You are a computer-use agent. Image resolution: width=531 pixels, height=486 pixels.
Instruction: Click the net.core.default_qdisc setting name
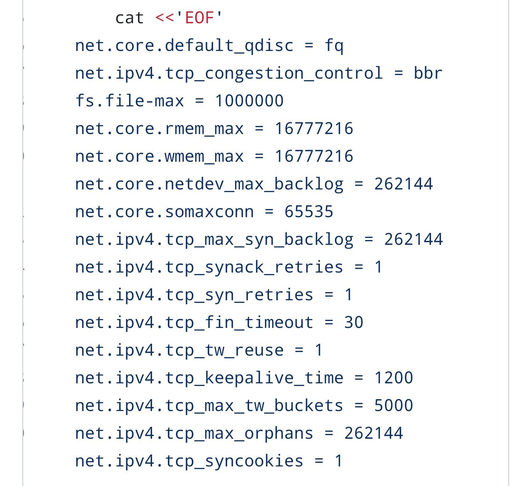coord(184,46)
